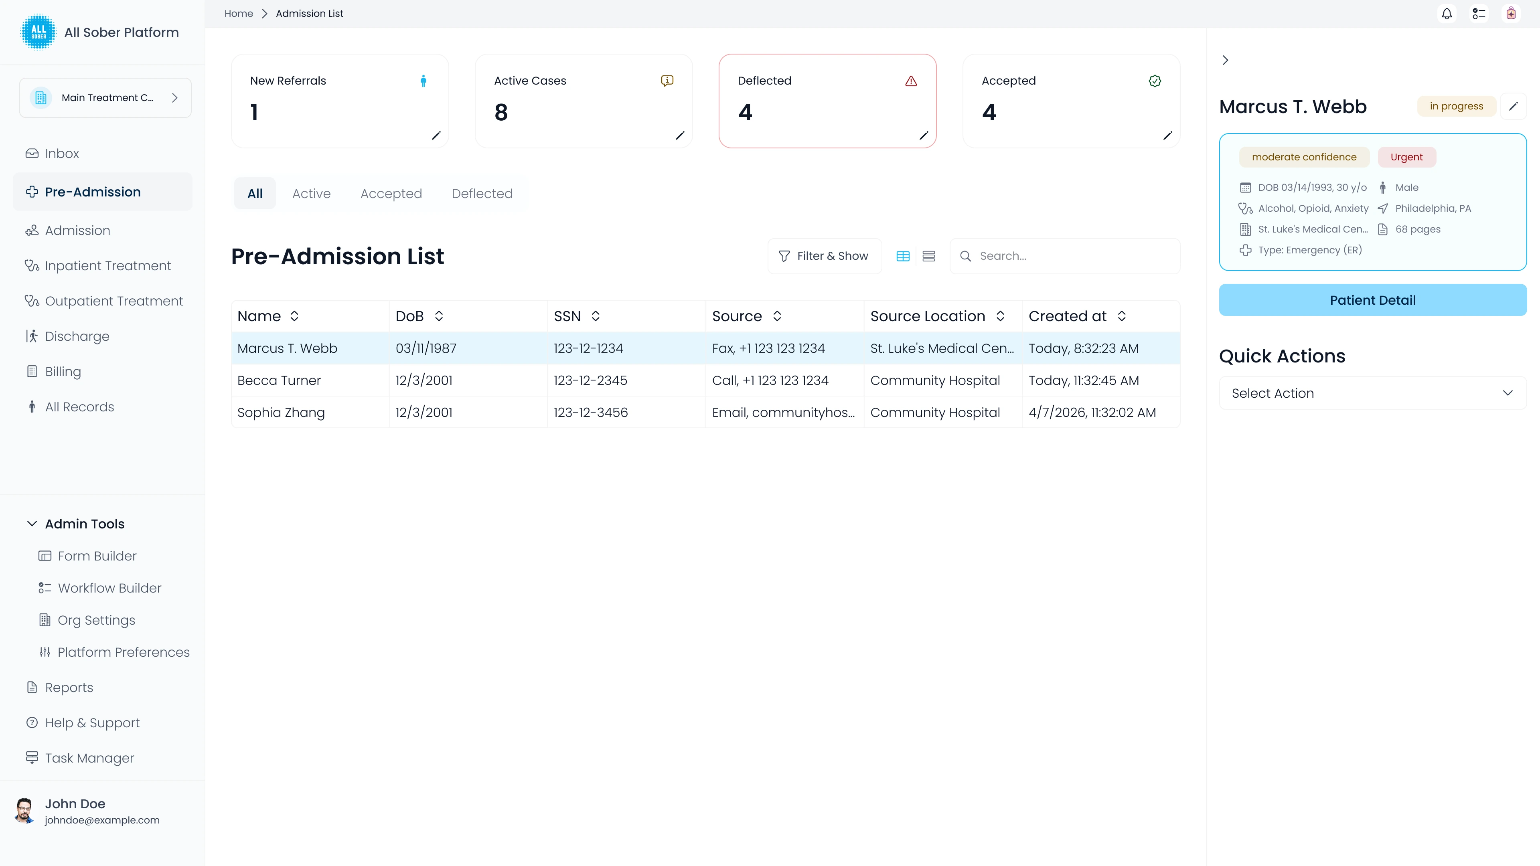1540x866 pixels.
Task: Click the Deflected warning triangle icon
Action: click(911, 81)
